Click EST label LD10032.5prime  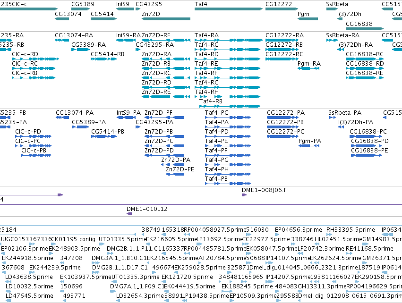coord(29,286)
